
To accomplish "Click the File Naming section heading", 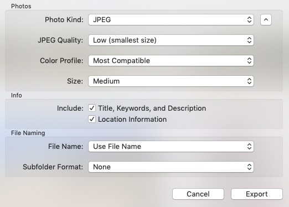I will click(28, 133).
